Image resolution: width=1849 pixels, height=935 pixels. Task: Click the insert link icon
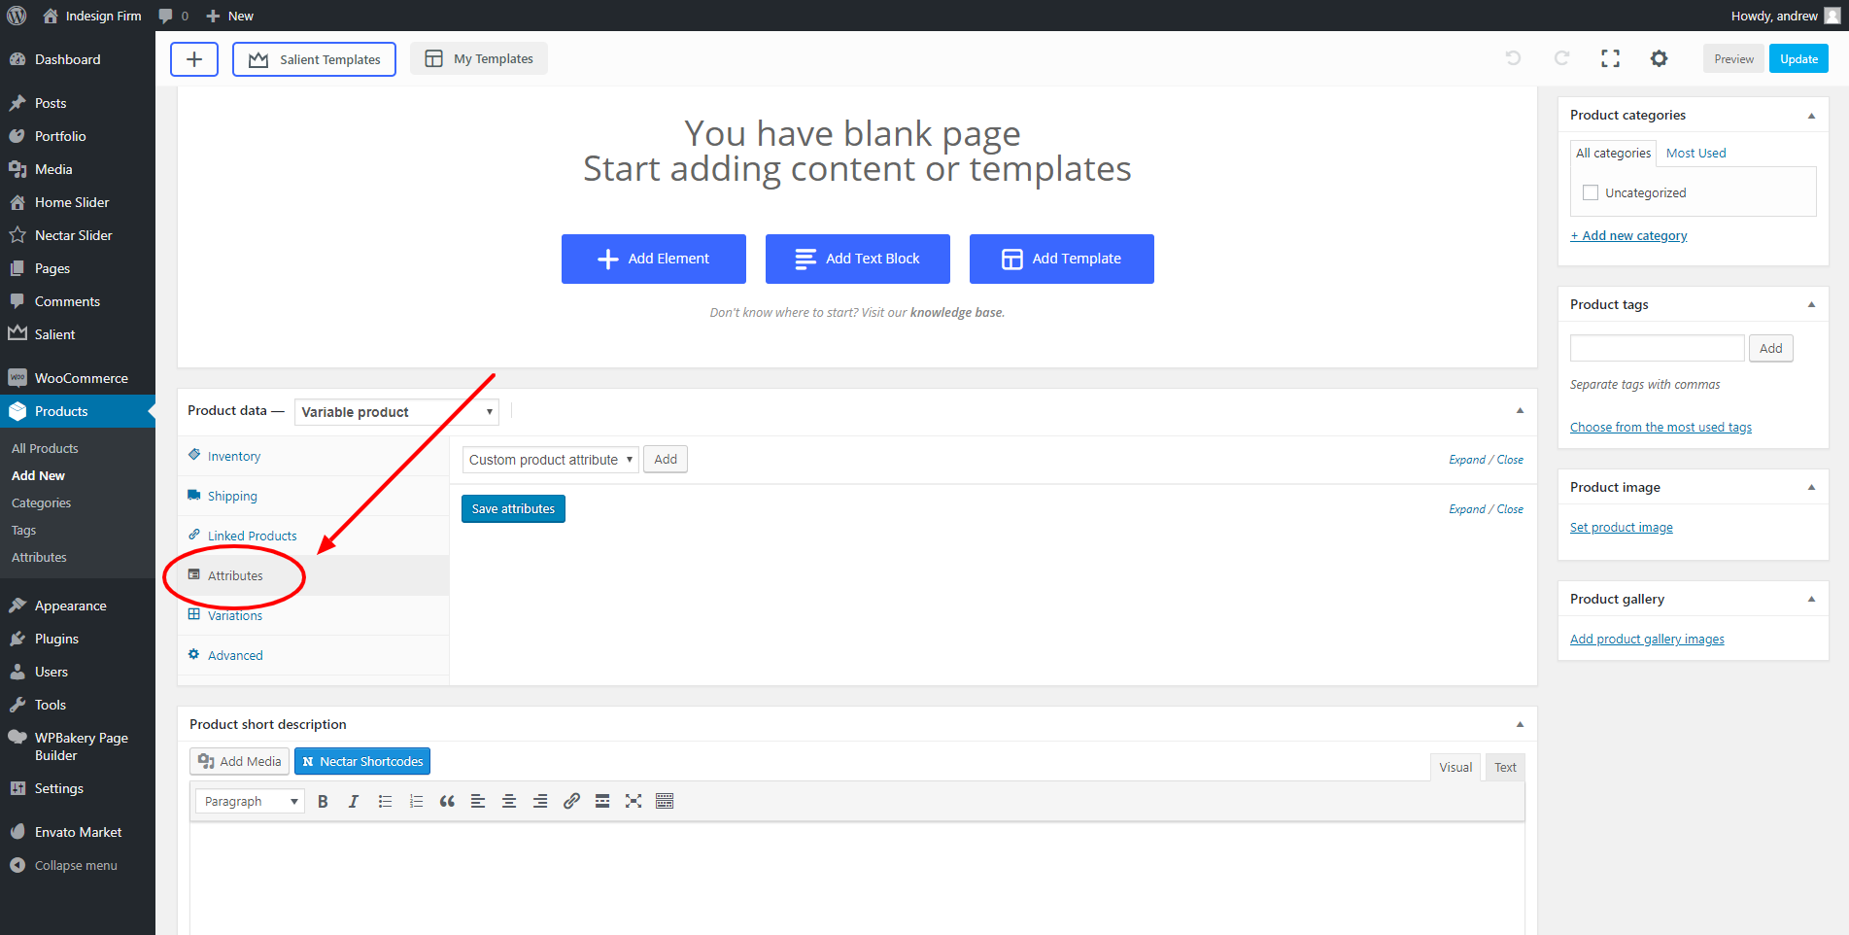pos(571,801)
